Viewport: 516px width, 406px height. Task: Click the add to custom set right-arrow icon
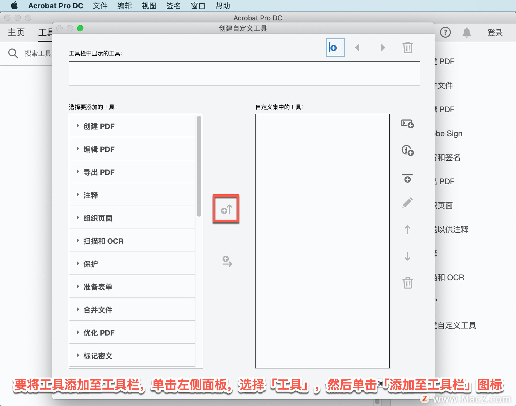(x=227, y=261)
